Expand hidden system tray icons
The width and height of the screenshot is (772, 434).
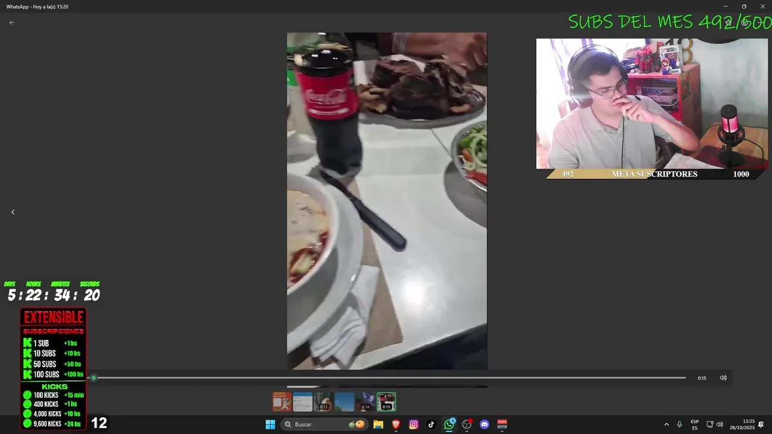(x=666, y=424)
